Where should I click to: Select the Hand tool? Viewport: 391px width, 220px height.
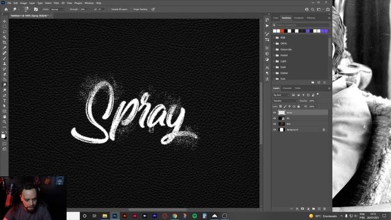(4, 117)
